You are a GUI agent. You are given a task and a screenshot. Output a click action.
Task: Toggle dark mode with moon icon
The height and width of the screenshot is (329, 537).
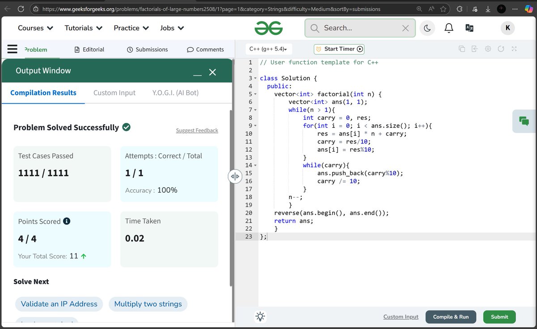[x=427, y=28]
